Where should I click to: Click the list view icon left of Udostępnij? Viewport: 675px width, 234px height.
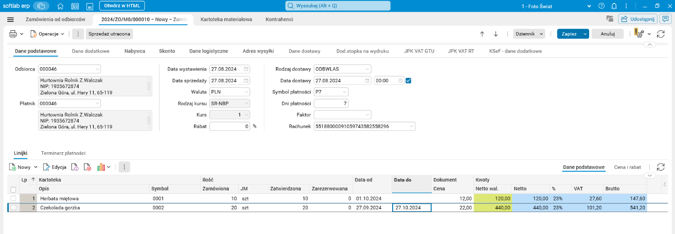tap(610, 19)
